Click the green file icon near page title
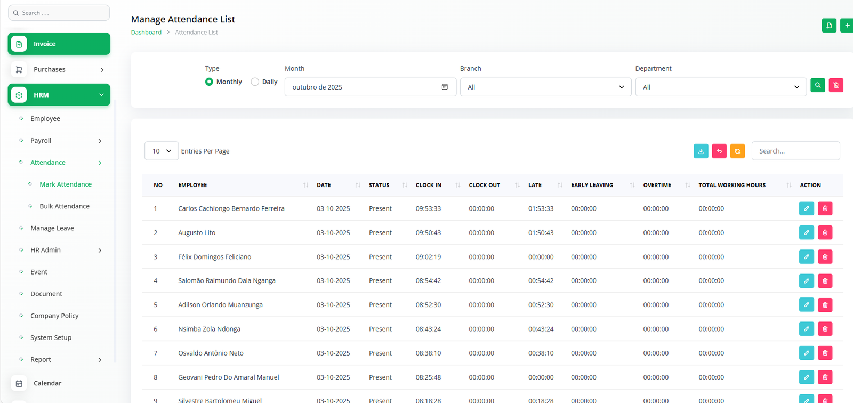This screenshot has height=403, width=853. click(829, 26)
